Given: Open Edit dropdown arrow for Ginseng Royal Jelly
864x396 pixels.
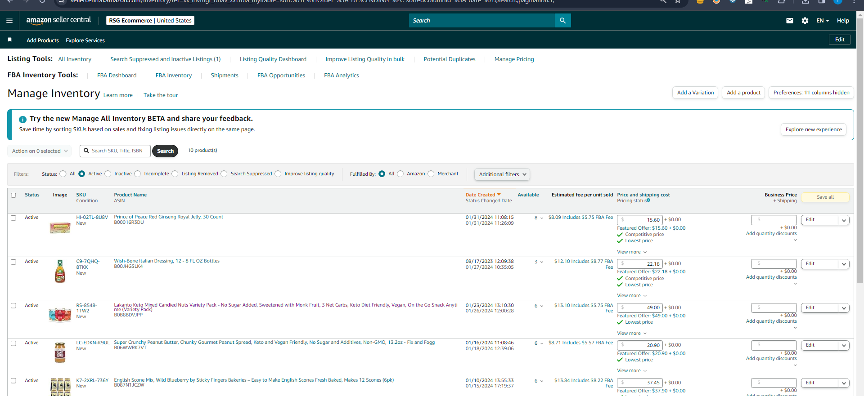Looking at the screenshot, I should click(844, 220).
